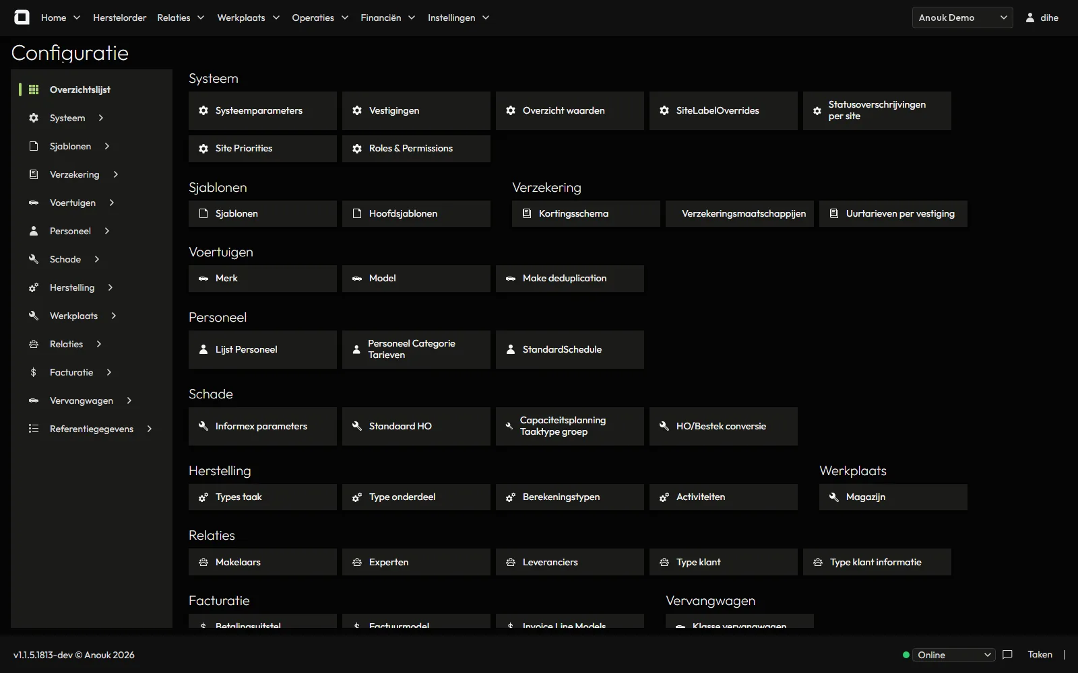Expand the Voertuigen sidebar section chevron

[x=112, y=203]
